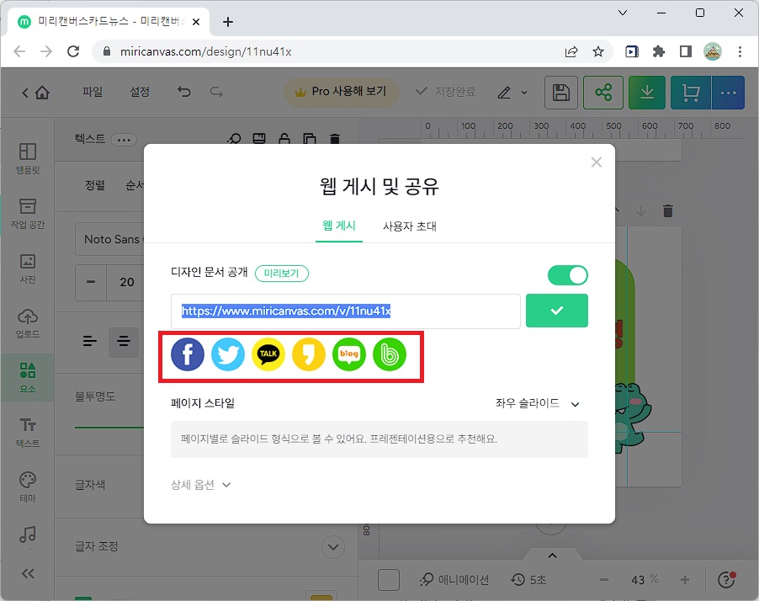Open the tab search dropdown chevron
The image size is (759, 601).
pos(623,13)
